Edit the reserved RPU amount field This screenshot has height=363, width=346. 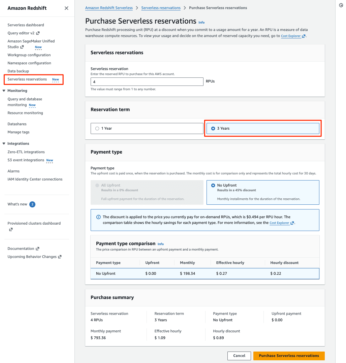pyautogui.click(x=147, y=81)
